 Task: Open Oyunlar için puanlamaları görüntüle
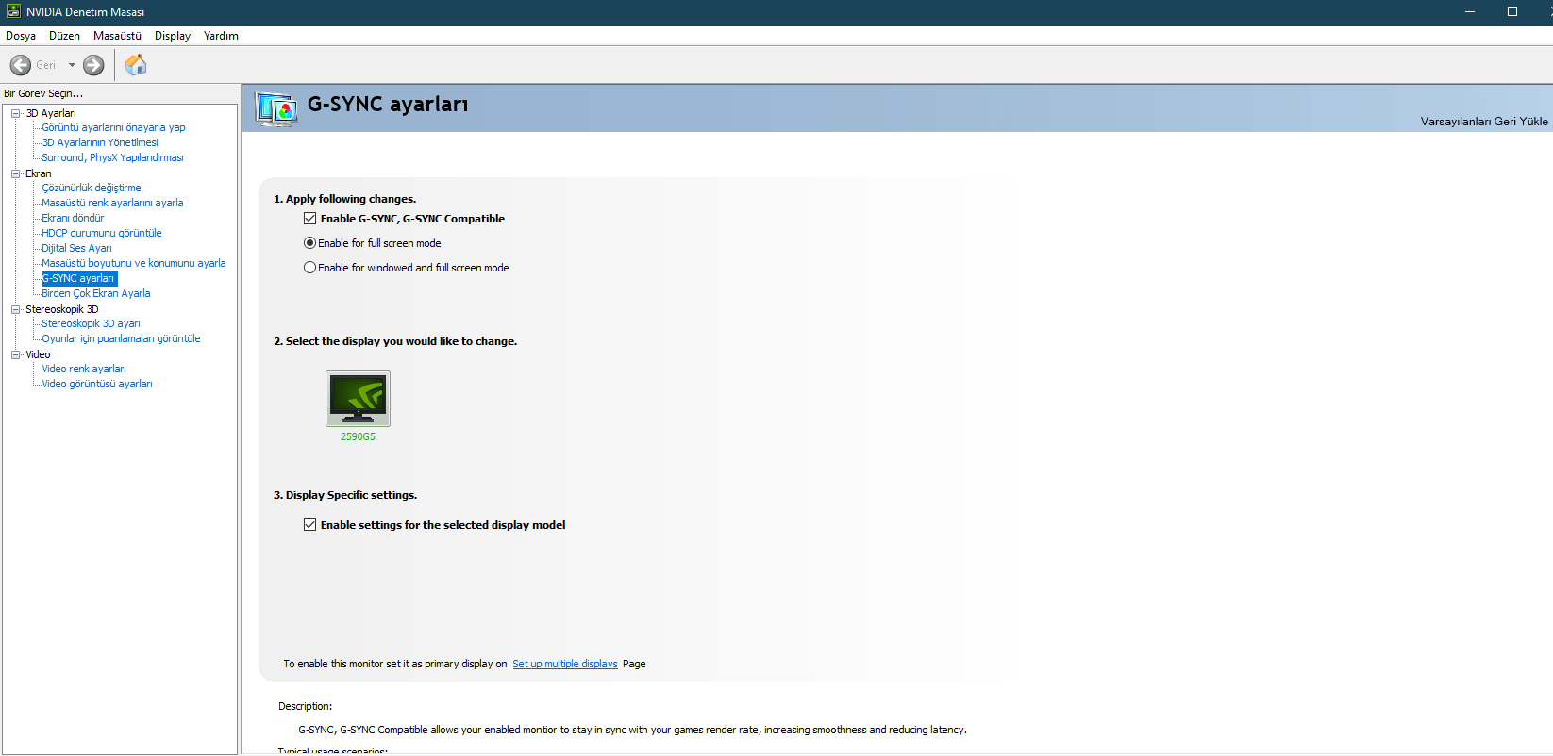121,338
